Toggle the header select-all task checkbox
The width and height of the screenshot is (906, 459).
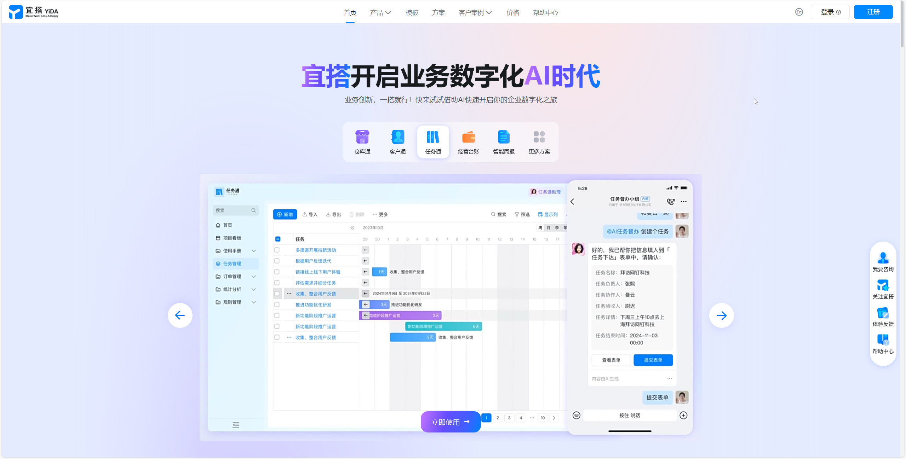278,239
